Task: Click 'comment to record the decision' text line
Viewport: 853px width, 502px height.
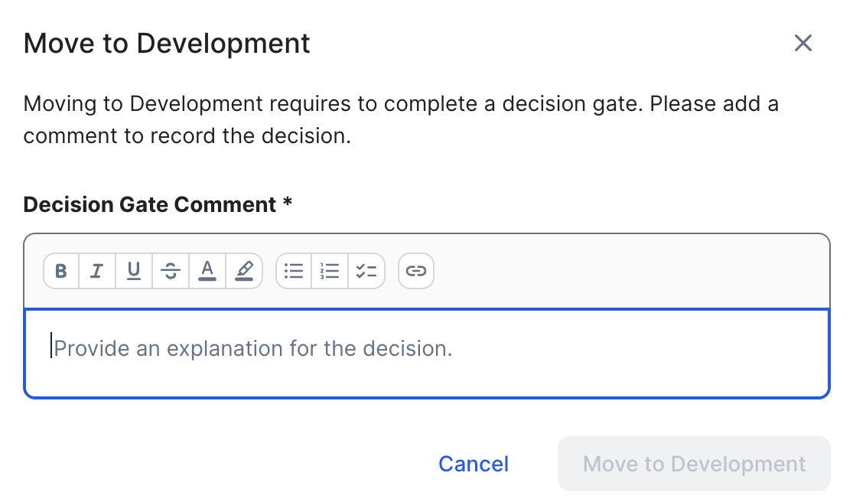Action: coord(187,137)
